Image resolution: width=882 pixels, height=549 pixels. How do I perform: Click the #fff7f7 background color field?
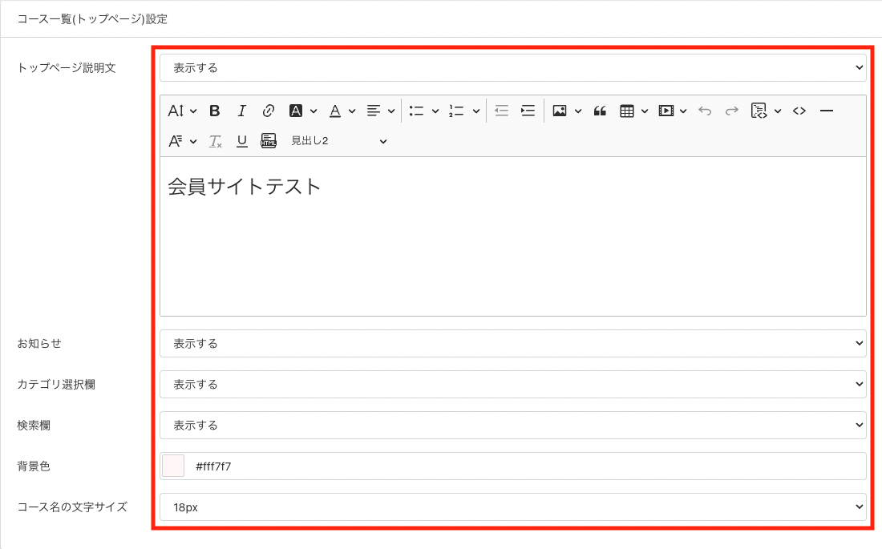(521, 466)
